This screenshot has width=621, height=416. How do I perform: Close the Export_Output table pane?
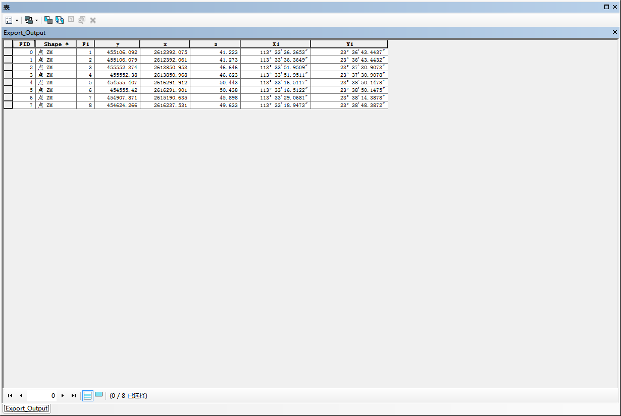[x=614, y=32]
